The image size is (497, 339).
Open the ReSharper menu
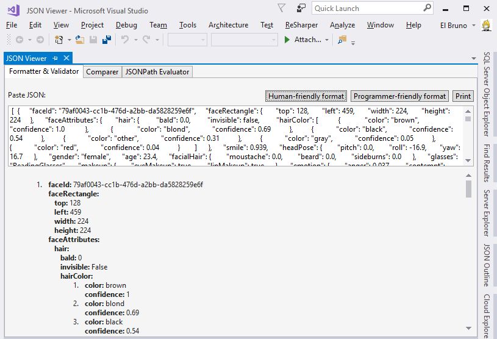[301, 25]
